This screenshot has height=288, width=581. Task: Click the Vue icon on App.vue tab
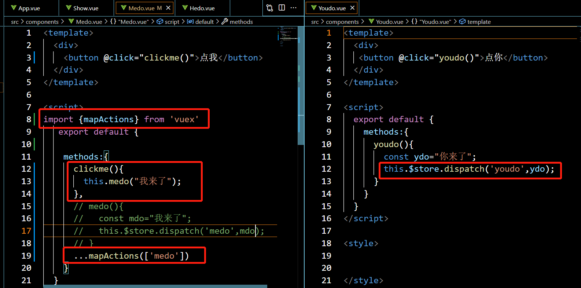pos(14,8)
